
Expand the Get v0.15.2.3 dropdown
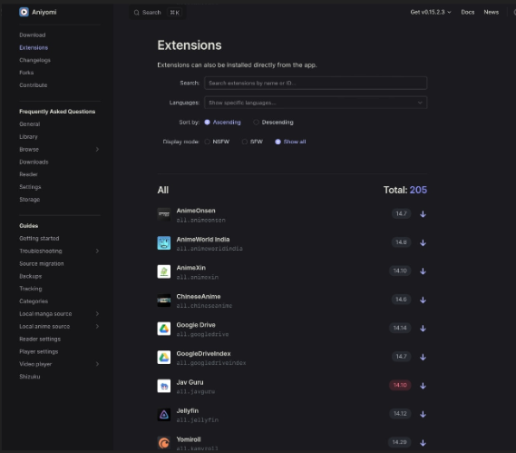(x=431, y=12)
